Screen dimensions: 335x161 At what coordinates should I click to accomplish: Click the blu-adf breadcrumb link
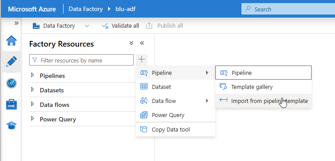click(x=125, y=9)
